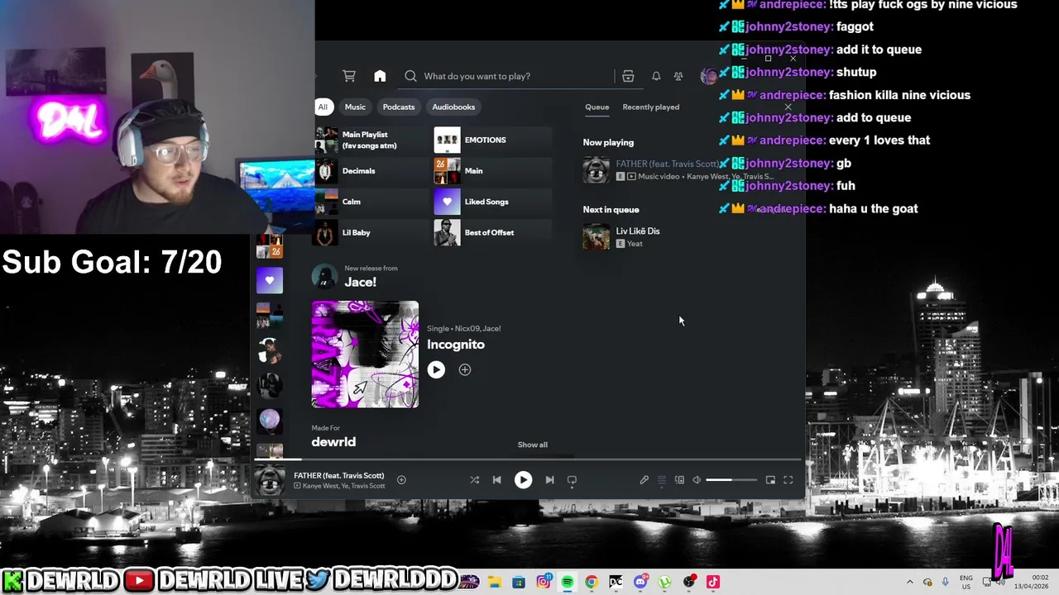Open the Decimals playlist tile
1059x595 pixels.
[371, 171]
